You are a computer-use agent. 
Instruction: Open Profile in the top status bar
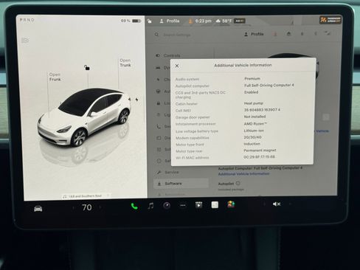tap(170, 21)
